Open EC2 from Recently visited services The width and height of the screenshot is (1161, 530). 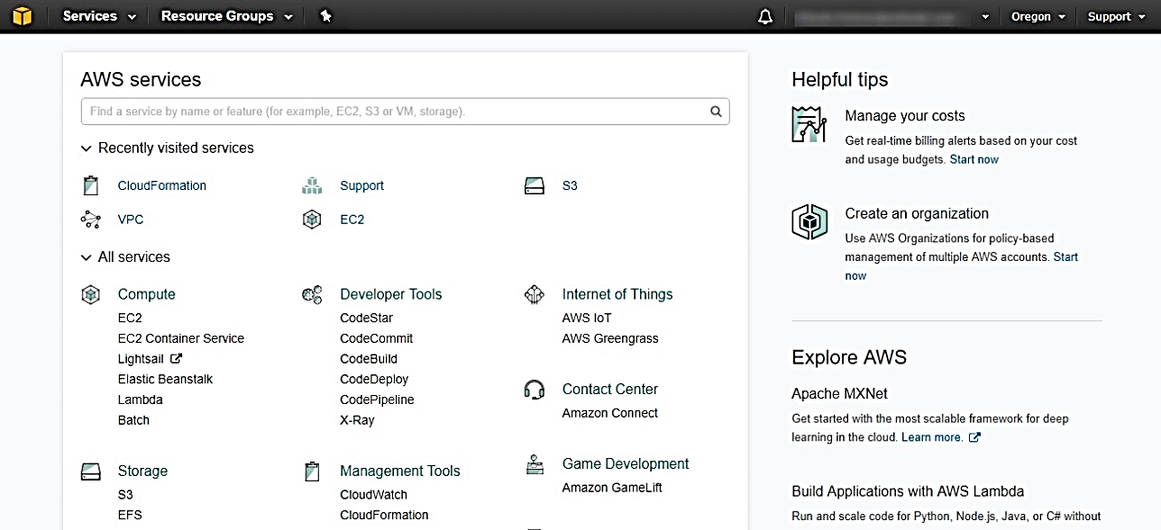[352, 220]
